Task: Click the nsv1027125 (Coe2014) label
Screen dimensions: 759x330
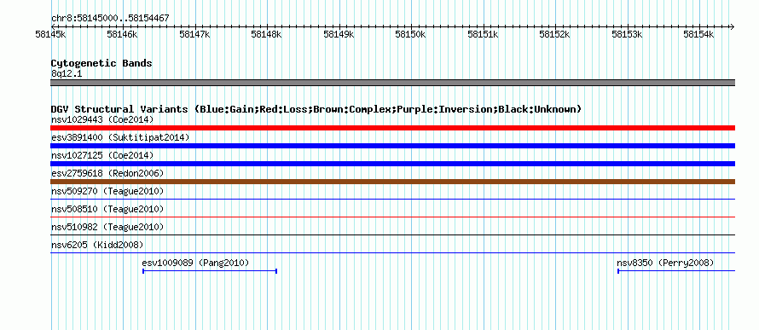Action: click(102, 155)
